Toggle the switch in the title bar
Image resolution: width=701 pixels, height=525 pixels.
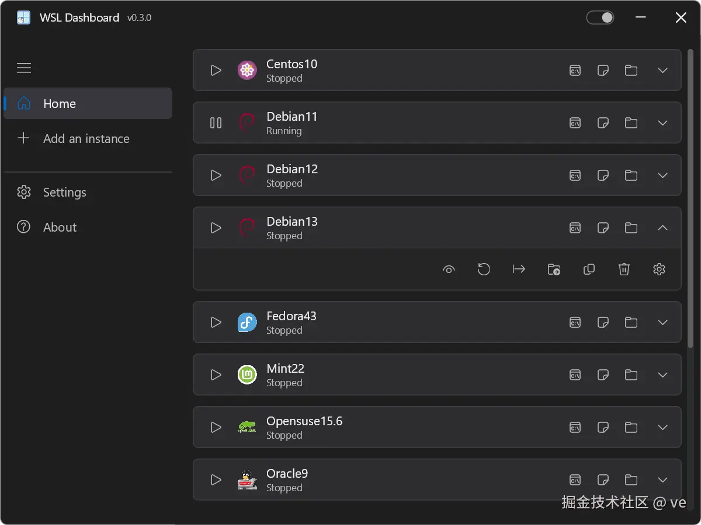click(600, 17)
